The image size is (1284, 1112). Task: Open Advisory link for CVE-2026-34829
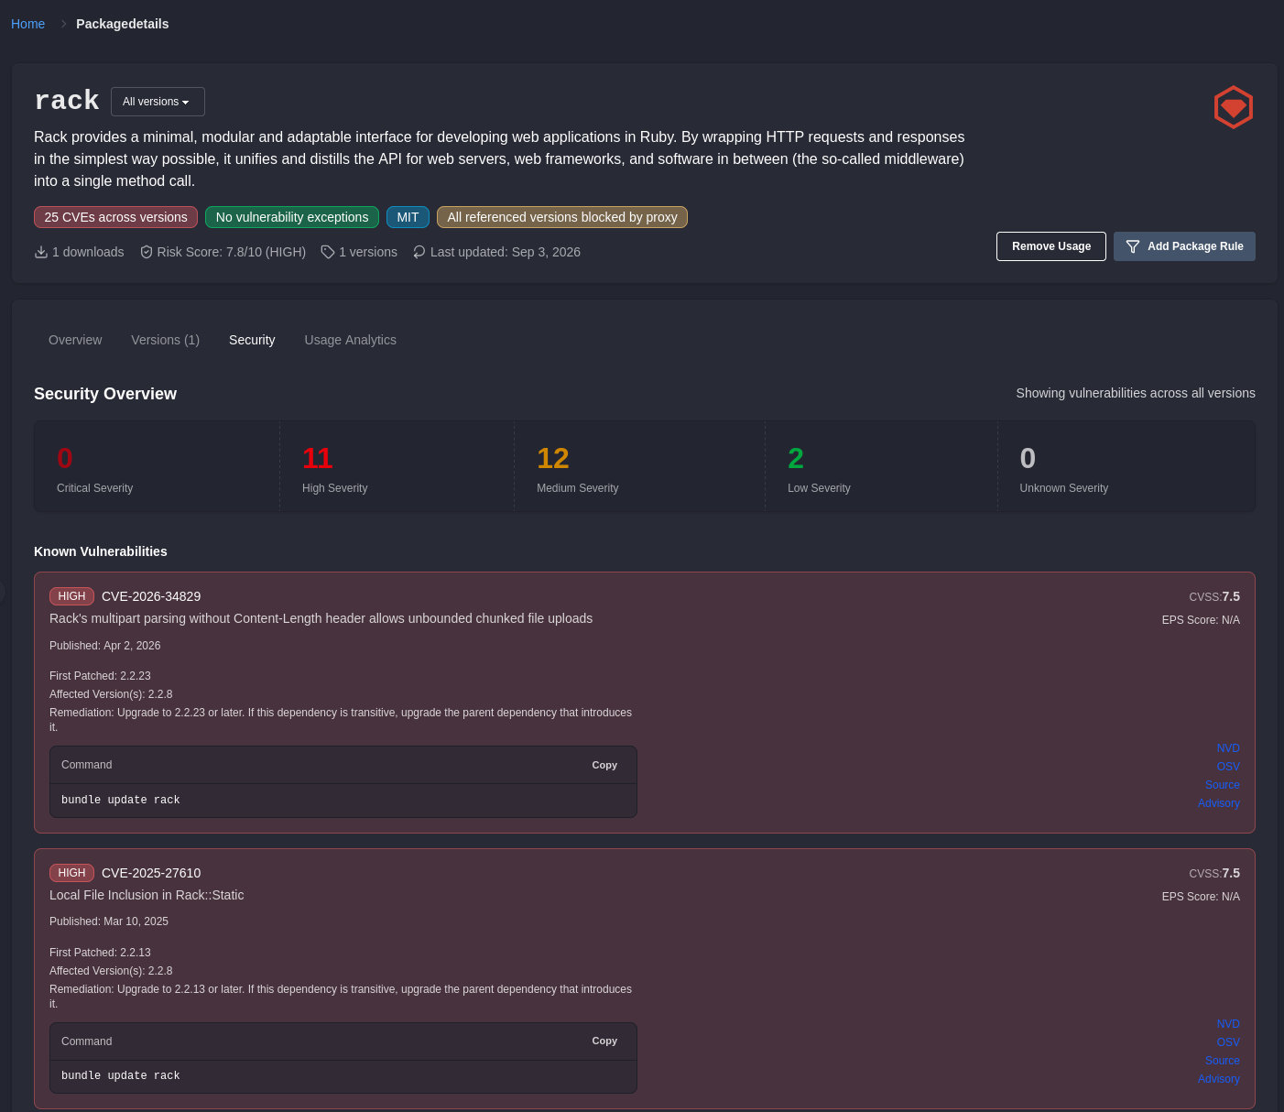coord(1219,803)
